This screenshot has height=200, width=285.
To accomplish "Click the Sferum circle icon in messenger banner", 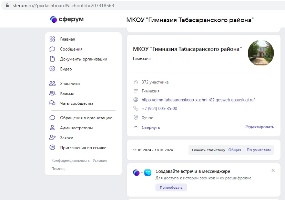I will [x=136, y=173].
